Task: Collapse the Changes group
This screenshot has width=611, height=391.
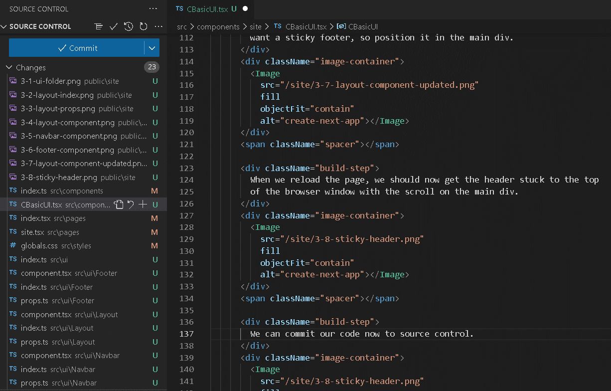Action: (x=8, y=67)
